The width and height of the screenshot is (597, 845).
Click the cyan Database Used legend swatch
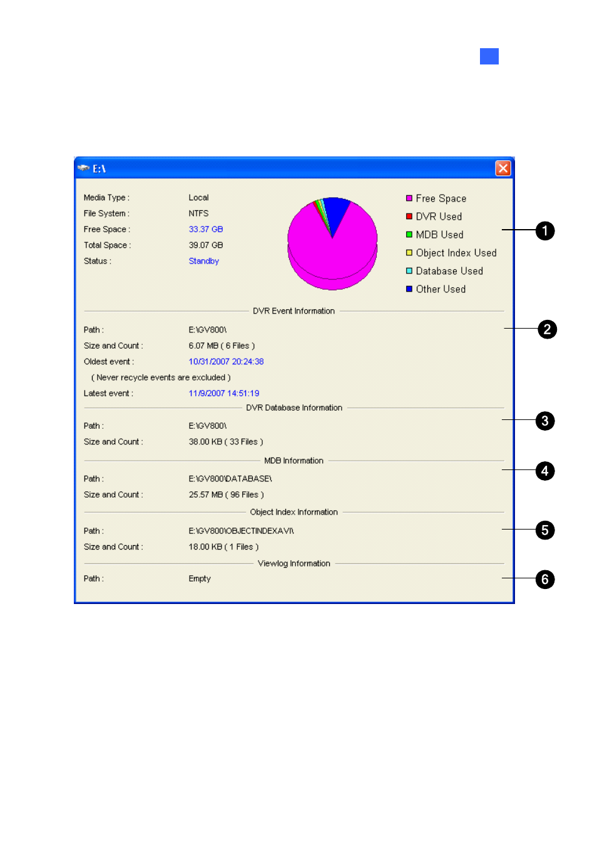pos(409,271)
